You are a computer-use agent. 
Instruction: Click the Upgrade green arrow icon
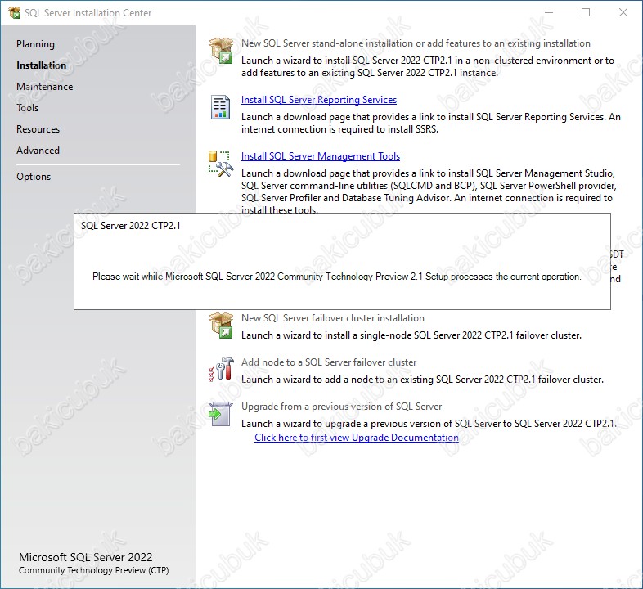click(220, 414)
